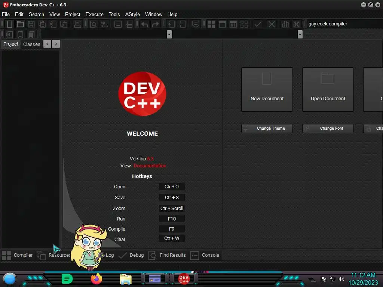
Task: Open the Search menu
Action: (x=36, y=15)
